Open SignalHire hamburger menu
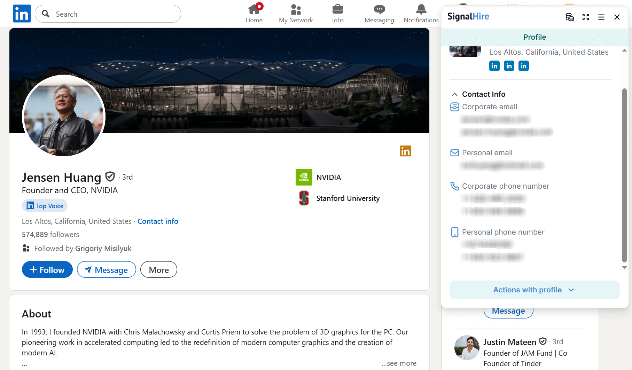 [x=601, y=17]
